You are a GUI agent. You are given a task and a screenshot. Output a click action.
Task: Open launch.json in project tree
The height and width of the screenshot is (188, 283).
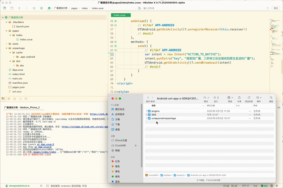(22, 26)
